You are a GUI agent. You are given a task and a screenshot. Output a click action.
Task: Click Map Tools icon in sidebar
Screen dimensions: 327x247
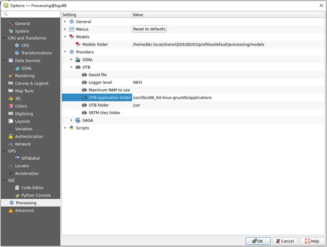(11, 91)
